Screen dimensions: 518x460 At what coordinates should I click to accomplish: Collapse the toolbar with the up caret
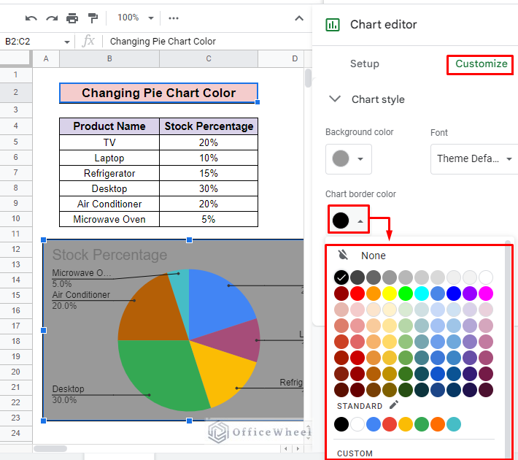pos(299,18)
